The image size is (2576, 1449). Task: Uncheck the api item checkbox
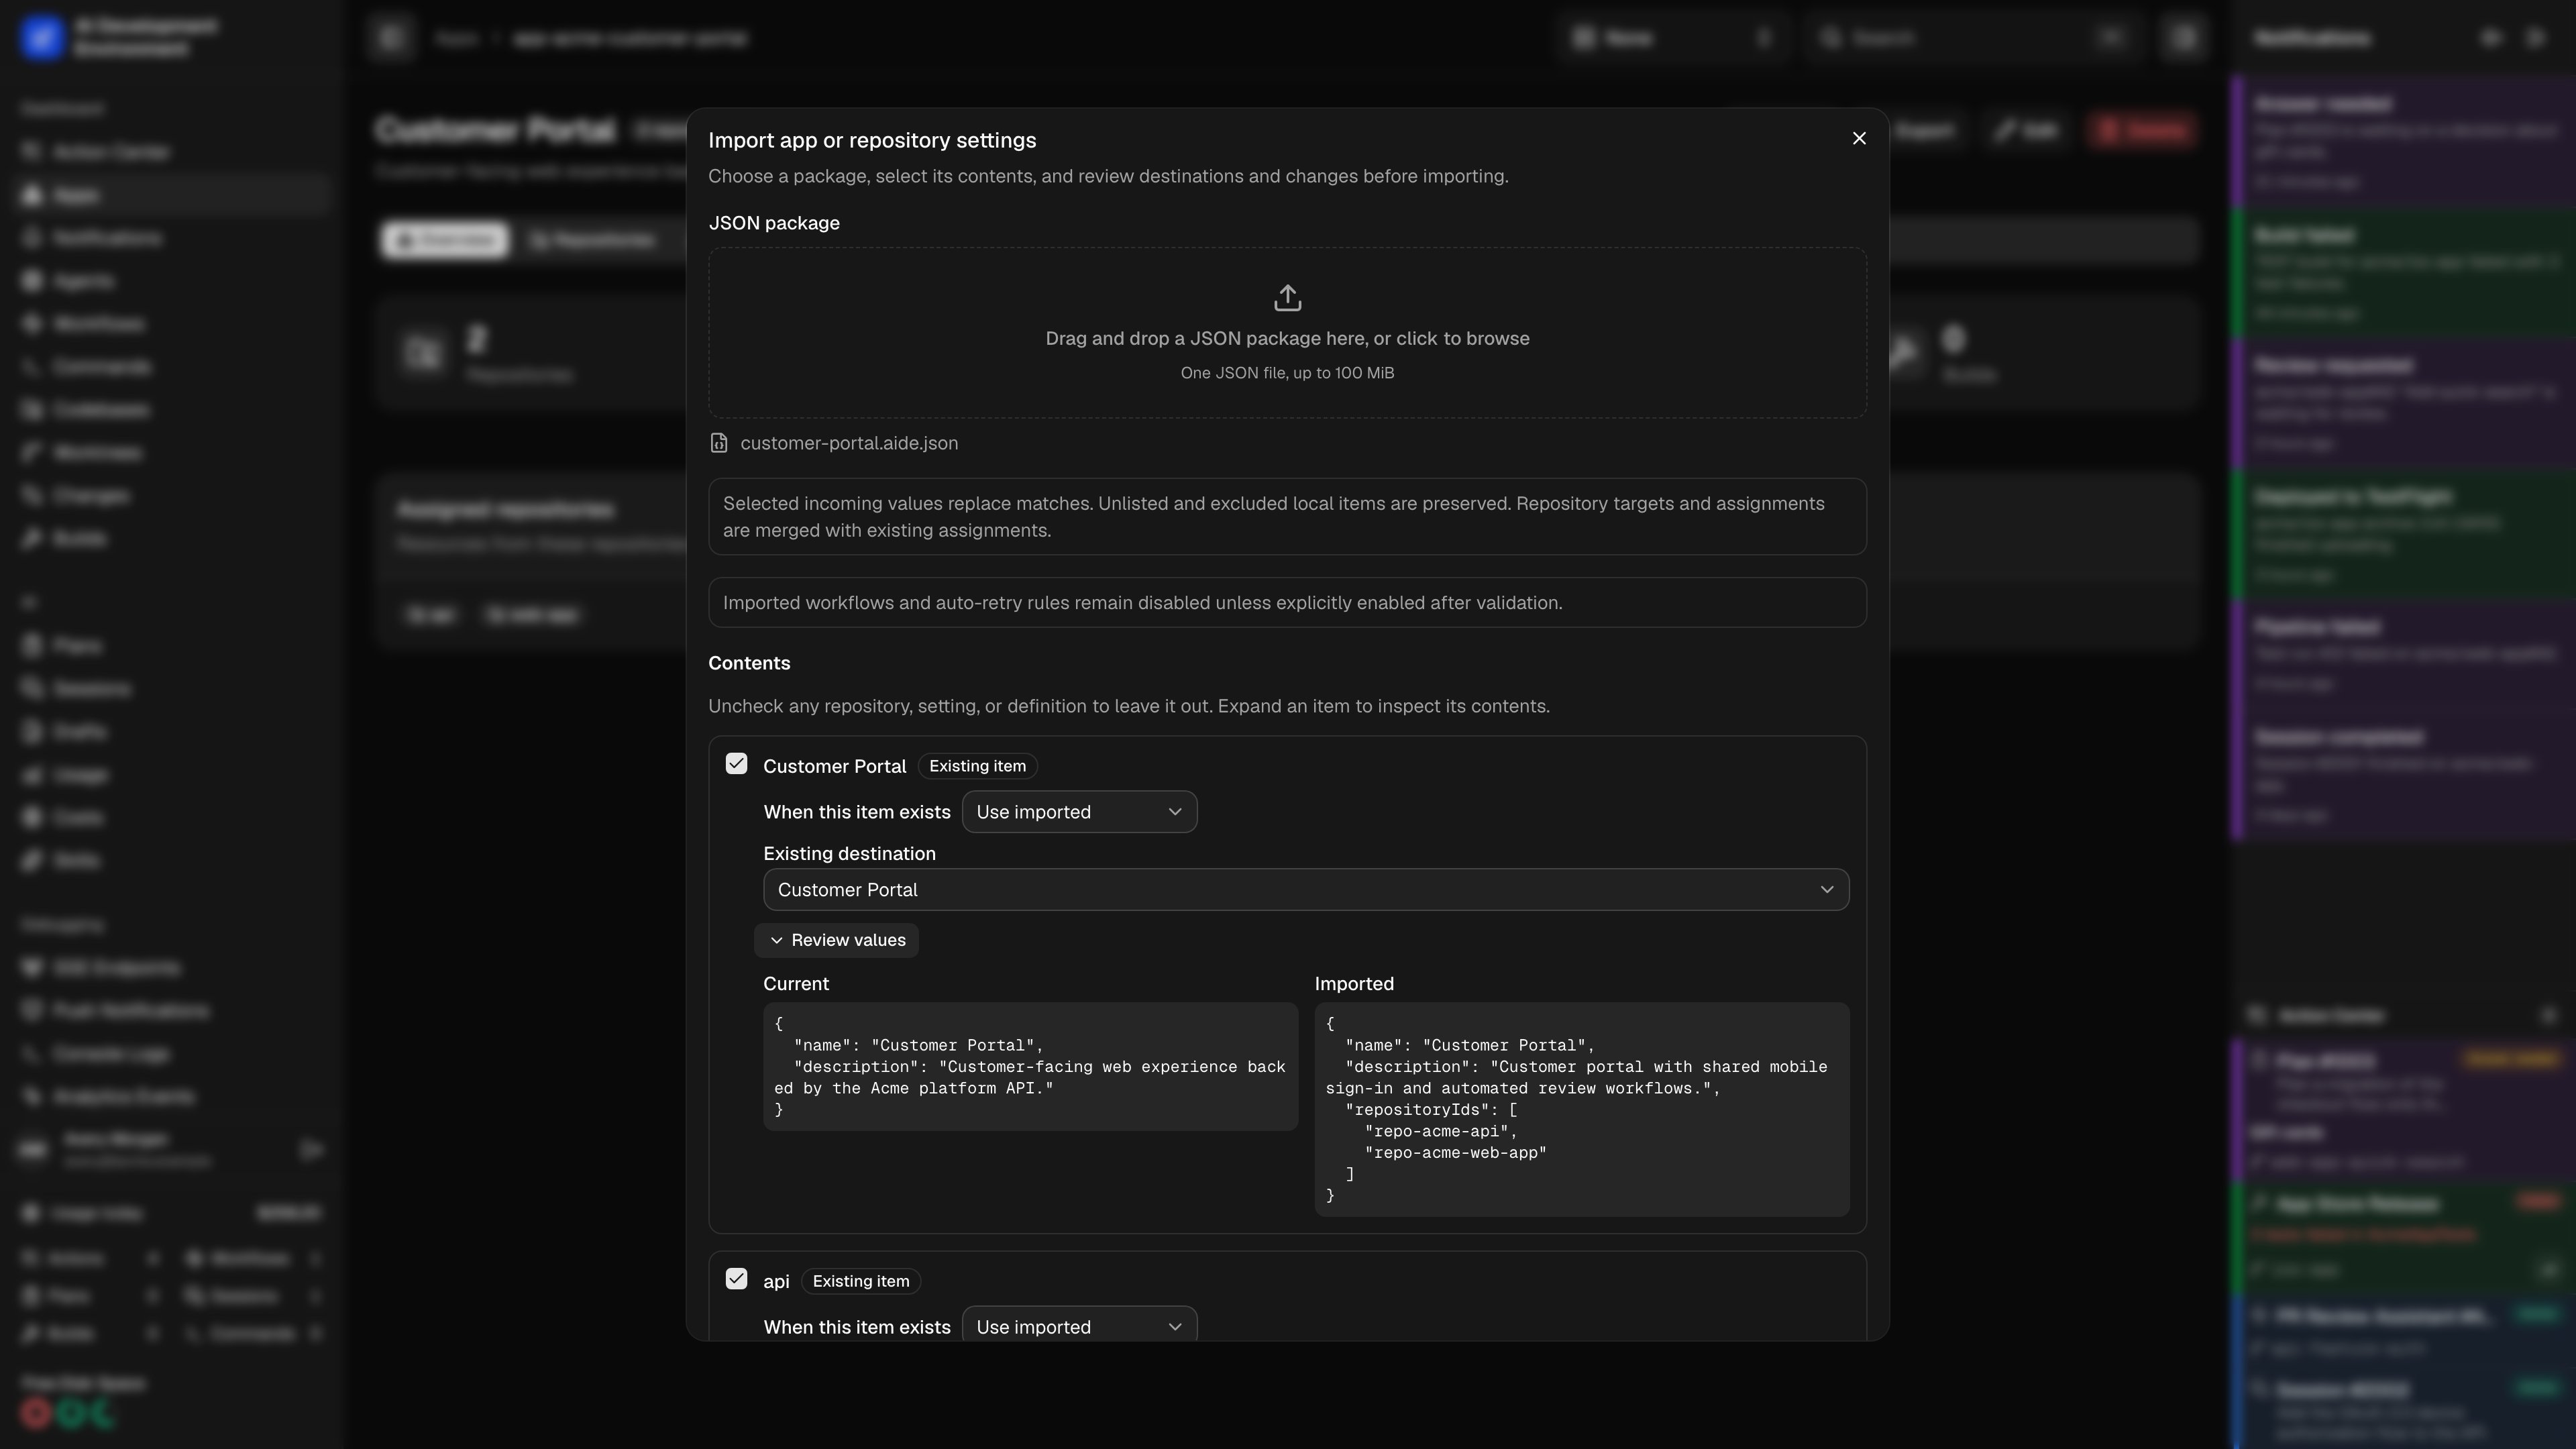[736, 1279]
